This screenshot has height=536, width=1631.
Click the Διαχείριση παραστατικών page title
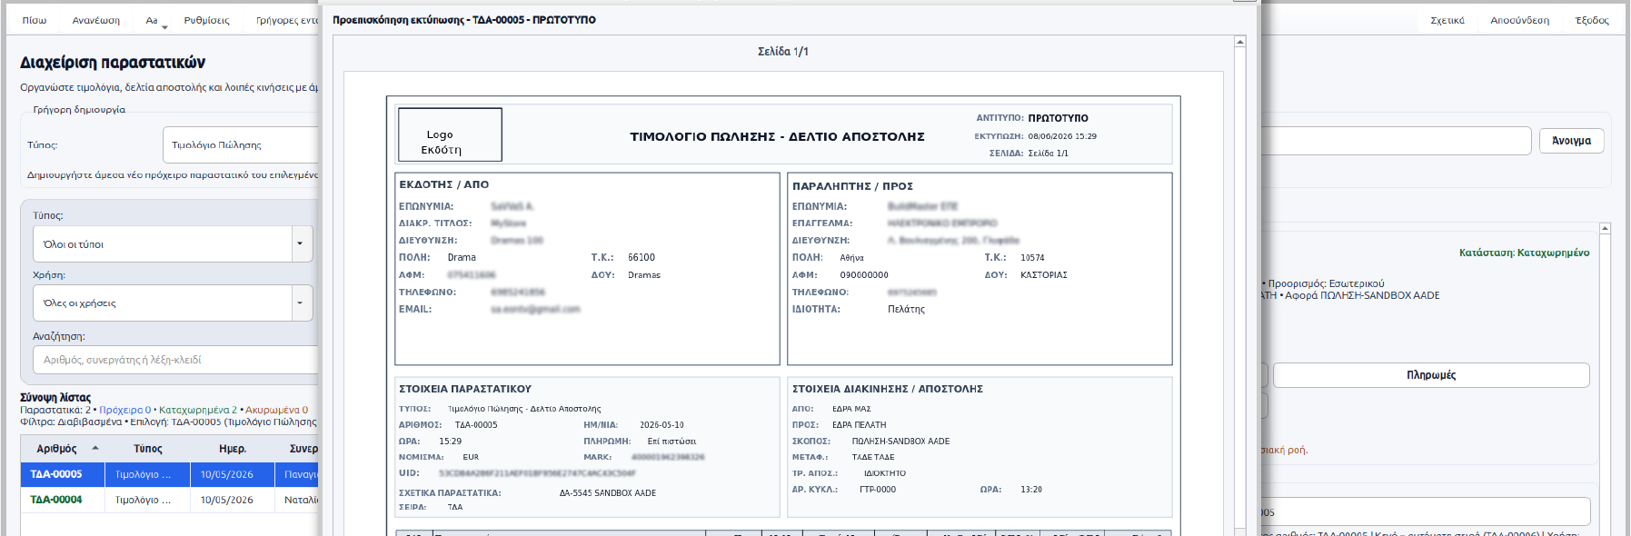click(113, 63)
